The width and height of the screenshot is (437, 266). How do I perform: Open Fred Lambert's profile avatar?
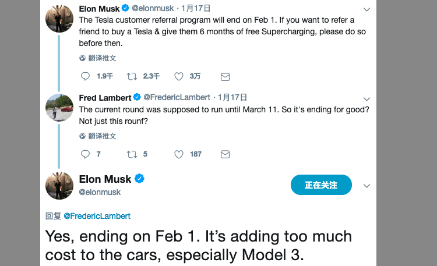point(59,108)
